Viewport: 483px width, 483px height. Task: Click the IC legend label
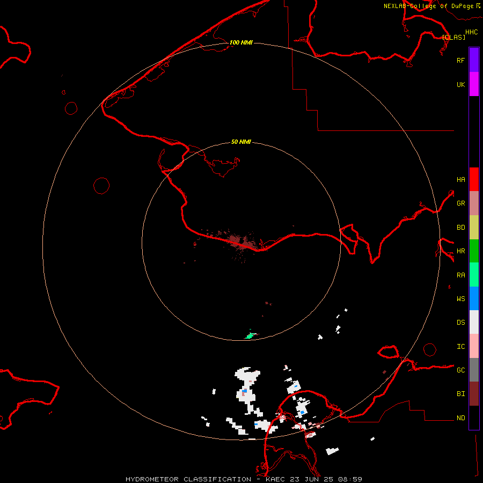click(460, 347)
